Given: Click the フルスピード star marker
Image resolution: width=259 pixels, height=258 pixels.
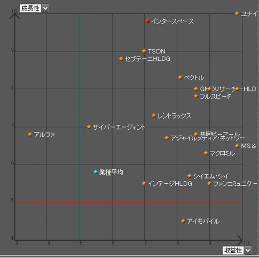Looking at the screenshot, I should click(x=196, y=96).
